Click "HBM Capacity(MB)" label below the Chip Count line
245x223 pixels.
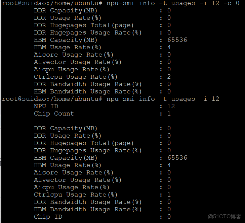click(x=66, y=158)
